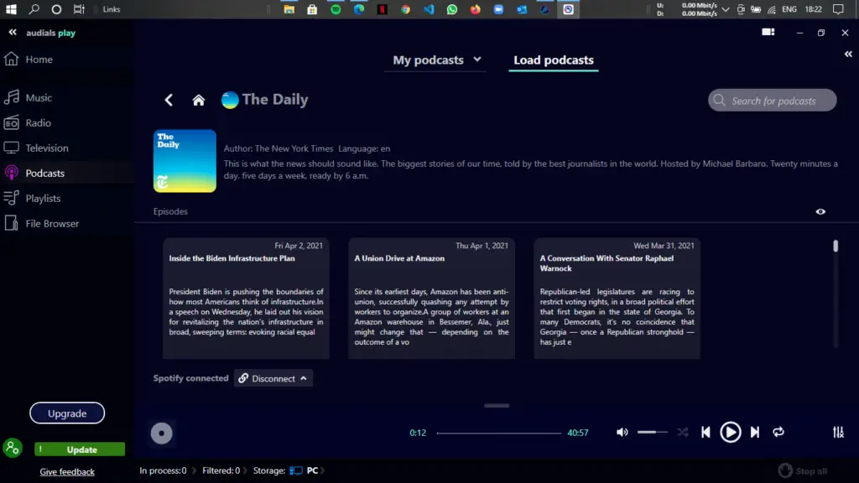Skip to the next track
The height and width of the screenshot is (483, 859).
[755, 433]
